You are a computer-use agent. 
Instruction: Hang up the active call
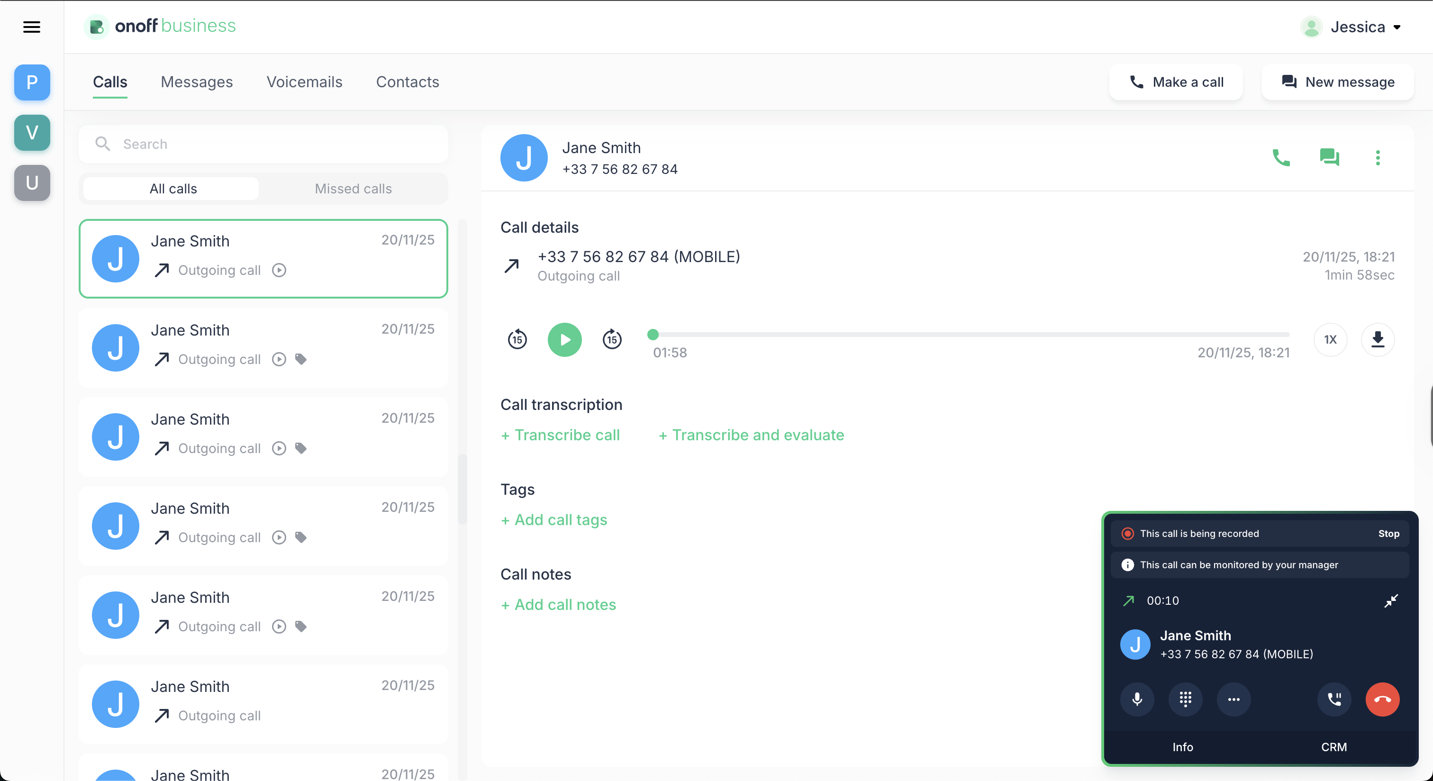tap(1382, 699)
